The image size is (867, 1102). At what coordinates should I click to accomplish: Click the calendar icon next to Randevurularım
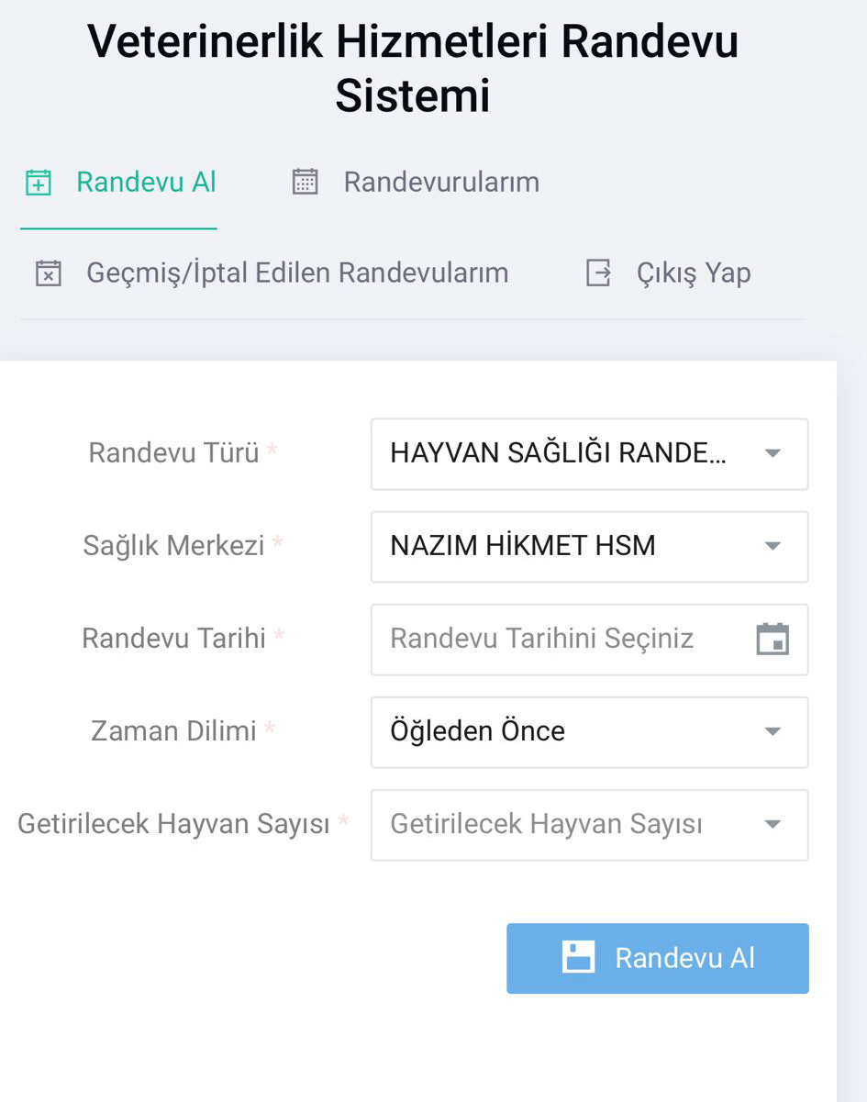click(x=305, y=183)
